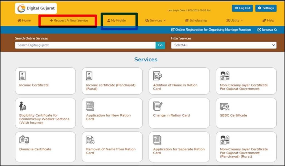Click the Services section heading
Screen dimensions: 285x166
pyautogui.click(x=146, y=60)
